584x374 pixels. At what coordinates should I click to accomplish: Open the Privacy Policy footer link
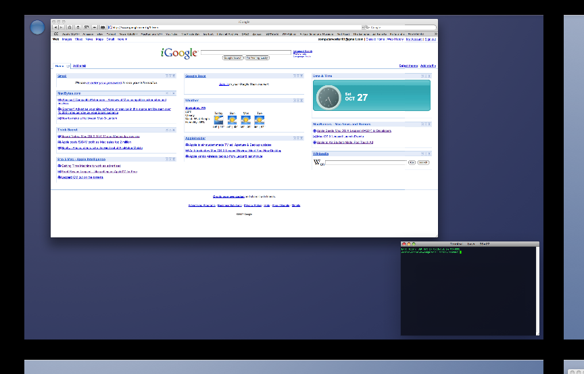[253, 205]
